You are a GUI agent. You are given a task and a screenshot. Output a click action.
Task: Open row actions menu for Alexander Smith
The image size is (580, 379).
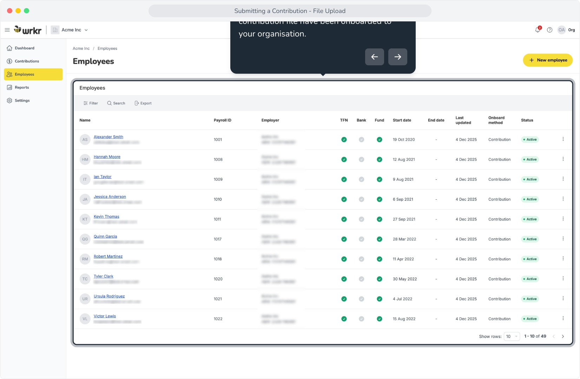[x=563, y=139]
